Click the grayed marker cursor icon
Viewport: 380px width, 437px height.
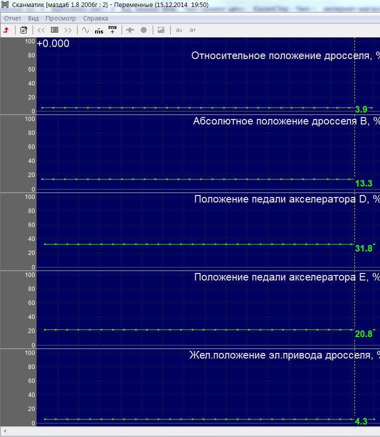tap(130, 30)
